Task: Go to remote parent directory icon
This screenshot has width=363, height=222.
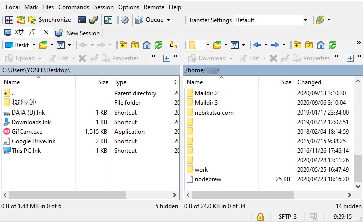Action: click(297, 45)
